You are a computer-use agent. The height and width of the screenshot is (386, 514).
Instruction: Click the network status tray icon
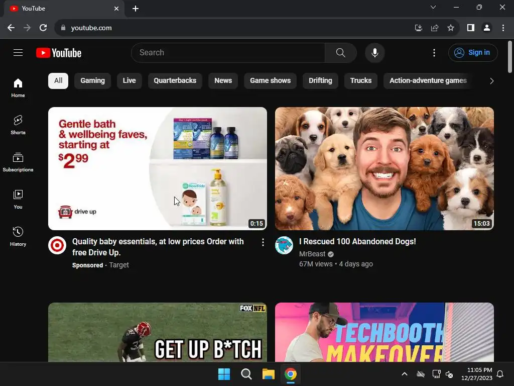click(x=436, y=374)
